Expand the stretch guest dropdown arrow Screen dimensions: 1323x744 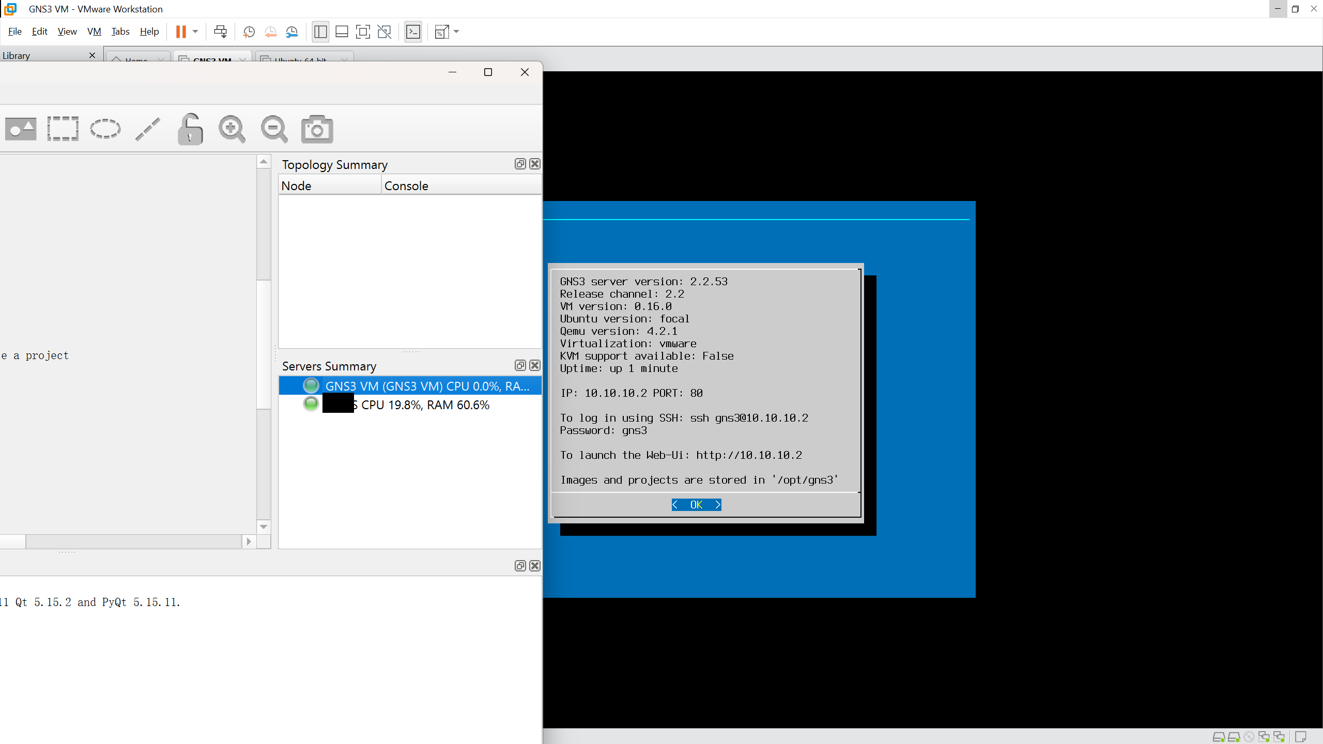(x=456, y=32)
